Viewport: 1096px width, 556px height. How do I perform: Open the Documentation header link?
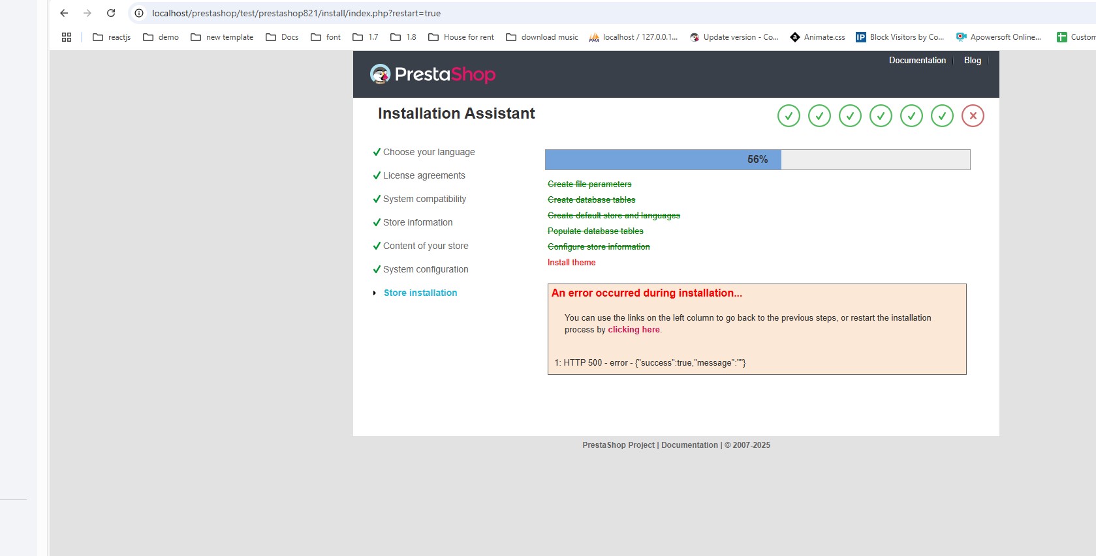click(x=917, y=60)
